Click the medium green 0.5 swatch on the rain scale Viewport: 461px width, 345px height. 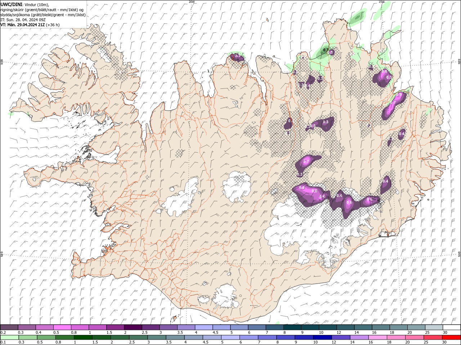click(x=46, y=337)
